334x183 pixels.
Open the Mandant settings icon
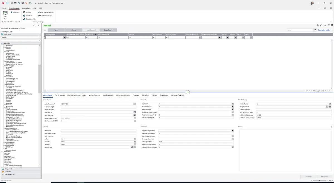tap(15, 12)
